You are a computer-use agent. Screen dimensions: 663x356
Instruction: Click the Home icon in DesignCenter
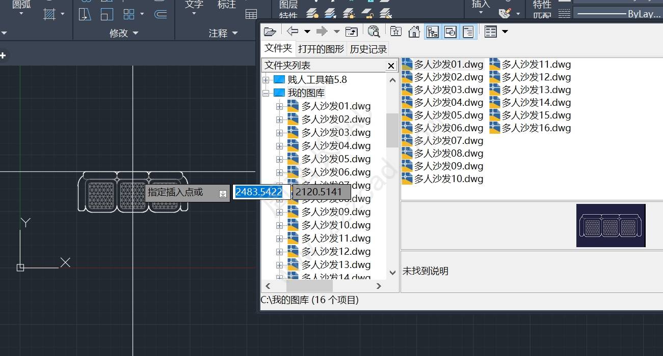(414, 32)
